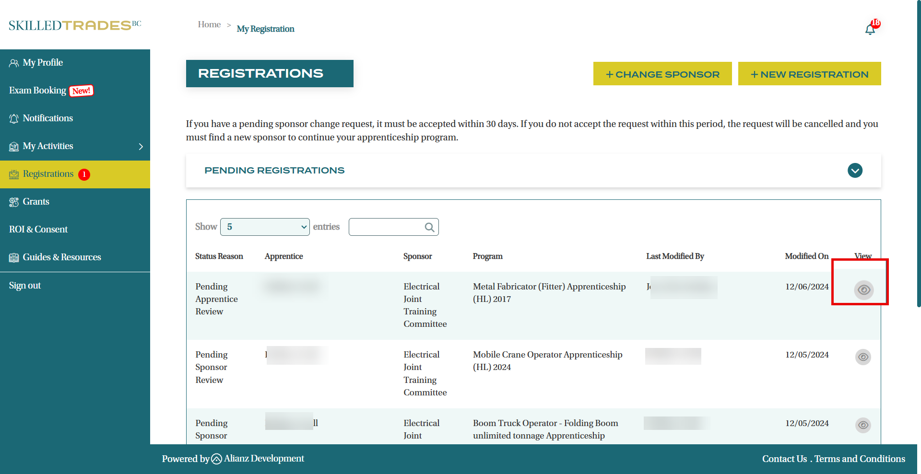Image resolution: width=921 pixels, height=474 pixels.
Task: Click the New Registration button
Action: 809,74
